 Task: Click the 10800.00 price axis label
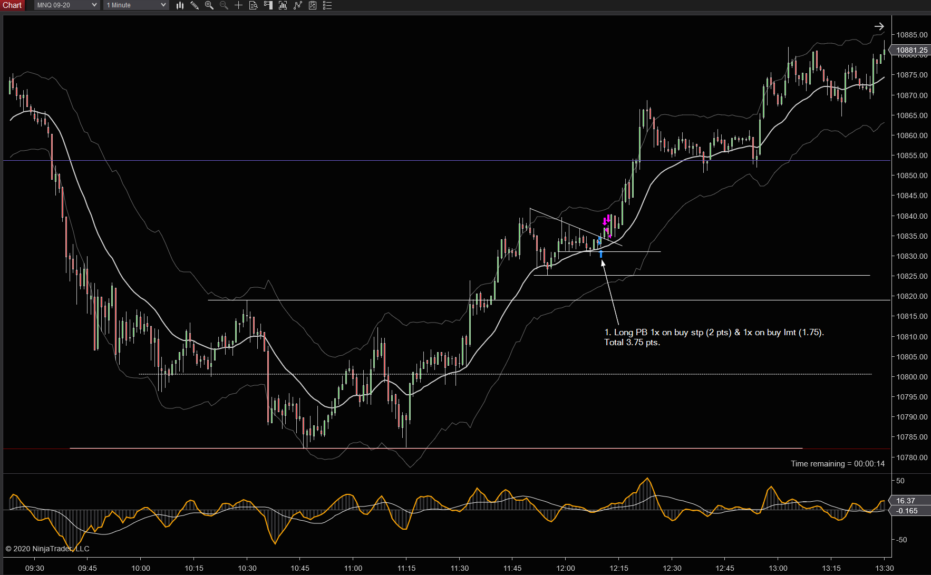coord(912,377)
